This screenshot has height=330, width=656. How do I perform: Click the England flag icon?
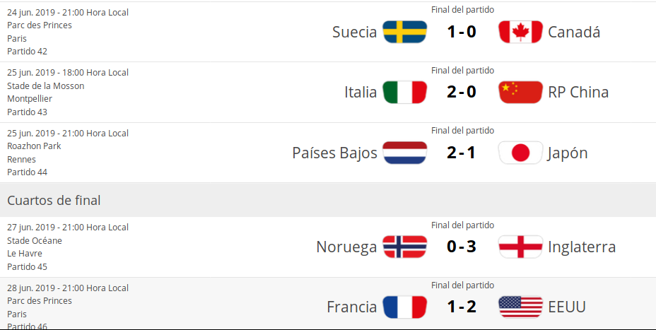click(520, 247)
